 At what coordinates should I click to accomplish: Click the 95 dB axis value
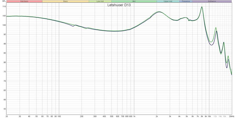click(x=5, y=35)
